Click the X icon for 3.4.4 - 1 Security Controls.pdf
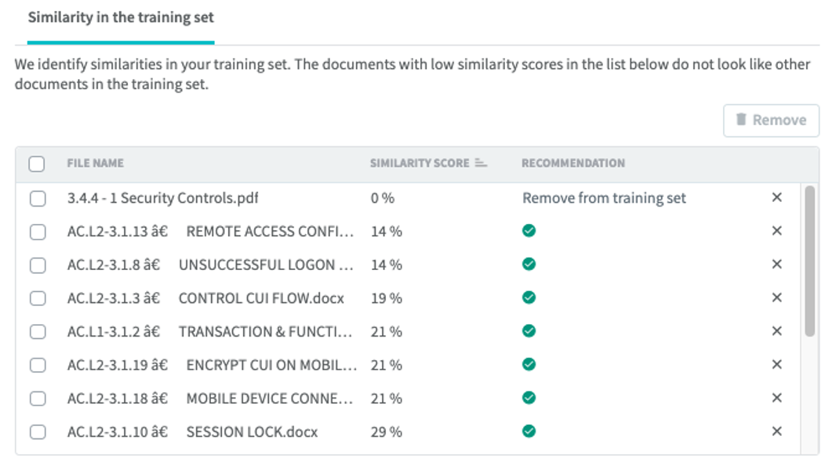The height and width of the screenshot is (465, 836). [776, 198]
